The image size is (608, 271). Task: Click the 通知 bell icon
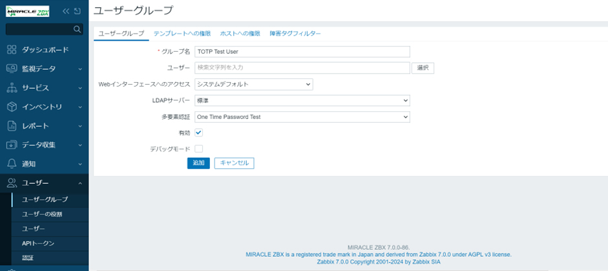click(12, 164)
